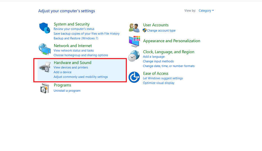This screenshot has width=262, height=151.
Task: Click the Network and Internet globe icon
Action: click(45, 49)
